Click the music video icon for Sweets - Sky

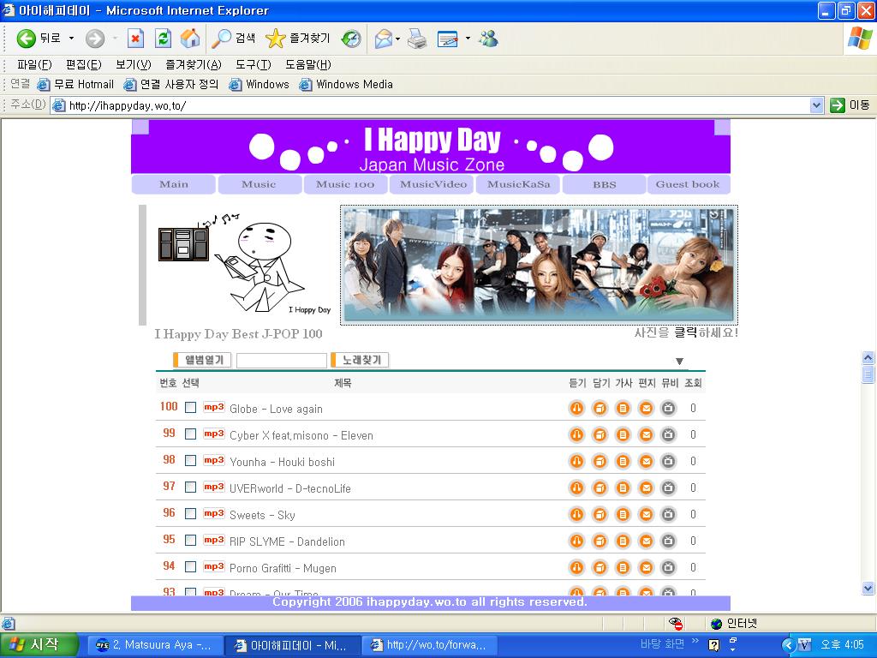pos(669,515)
